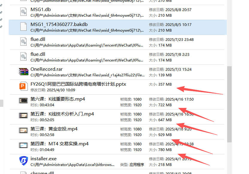
Task: Select the file name 第三课：黄金定投.mp4
Action: click(x=54, y=129)
